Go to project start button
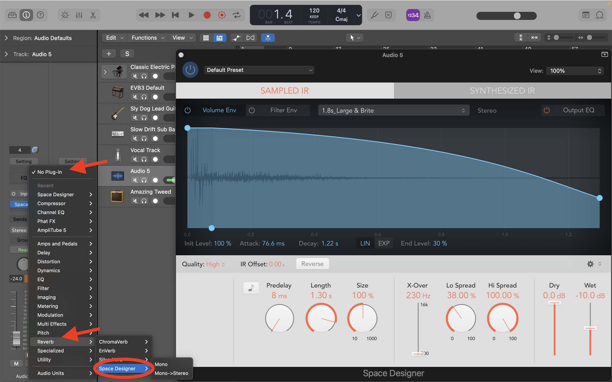This screenshot has height=382, width=612. 175,15
